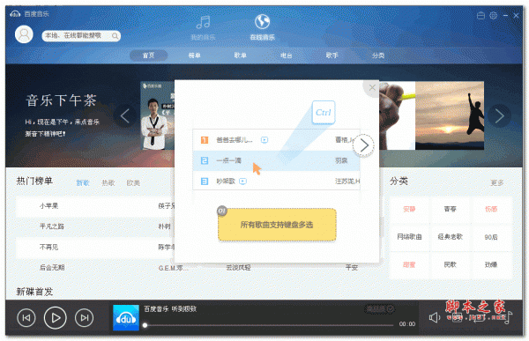Select the 新歌 chart filter

(83, 182)
